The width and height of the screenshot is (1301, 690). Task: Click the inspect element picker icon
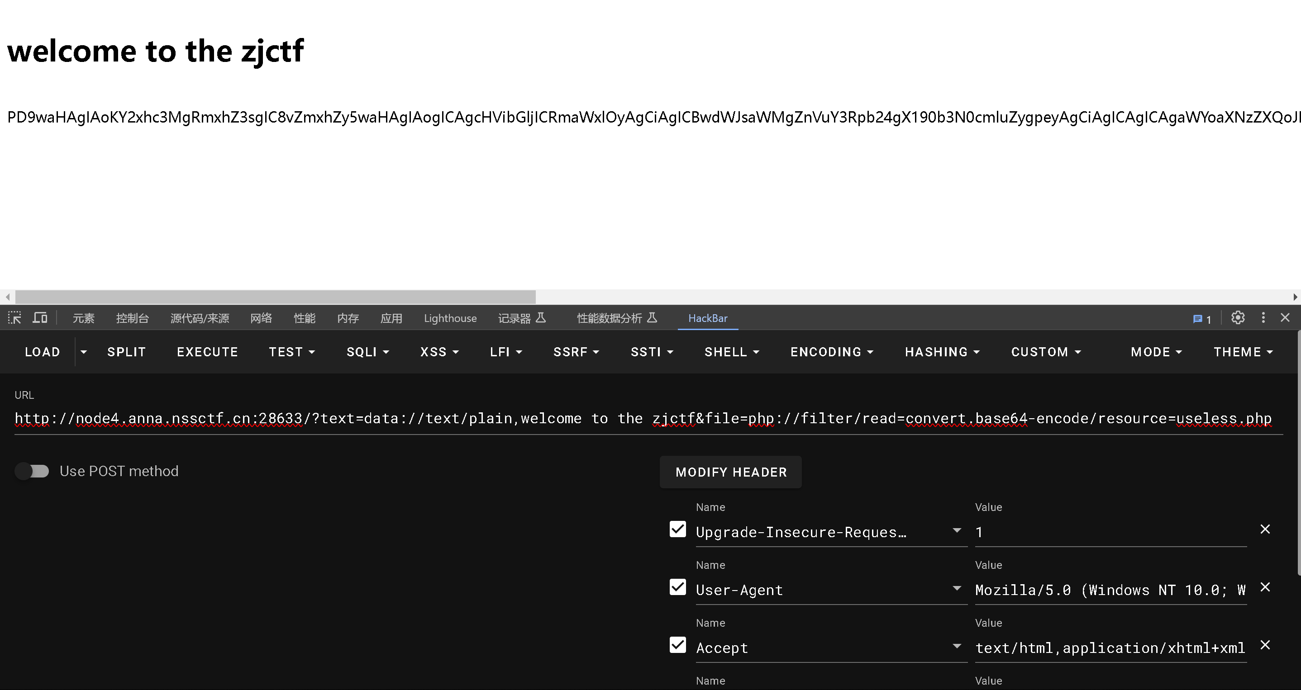[14, 318]
